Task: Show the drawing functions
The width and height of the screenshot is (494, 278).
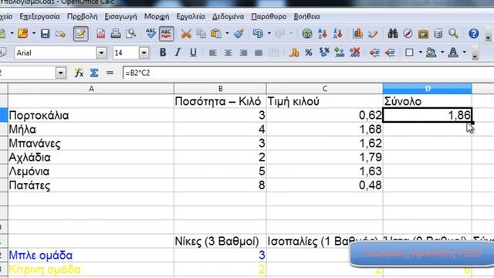Action: (373, 33)
